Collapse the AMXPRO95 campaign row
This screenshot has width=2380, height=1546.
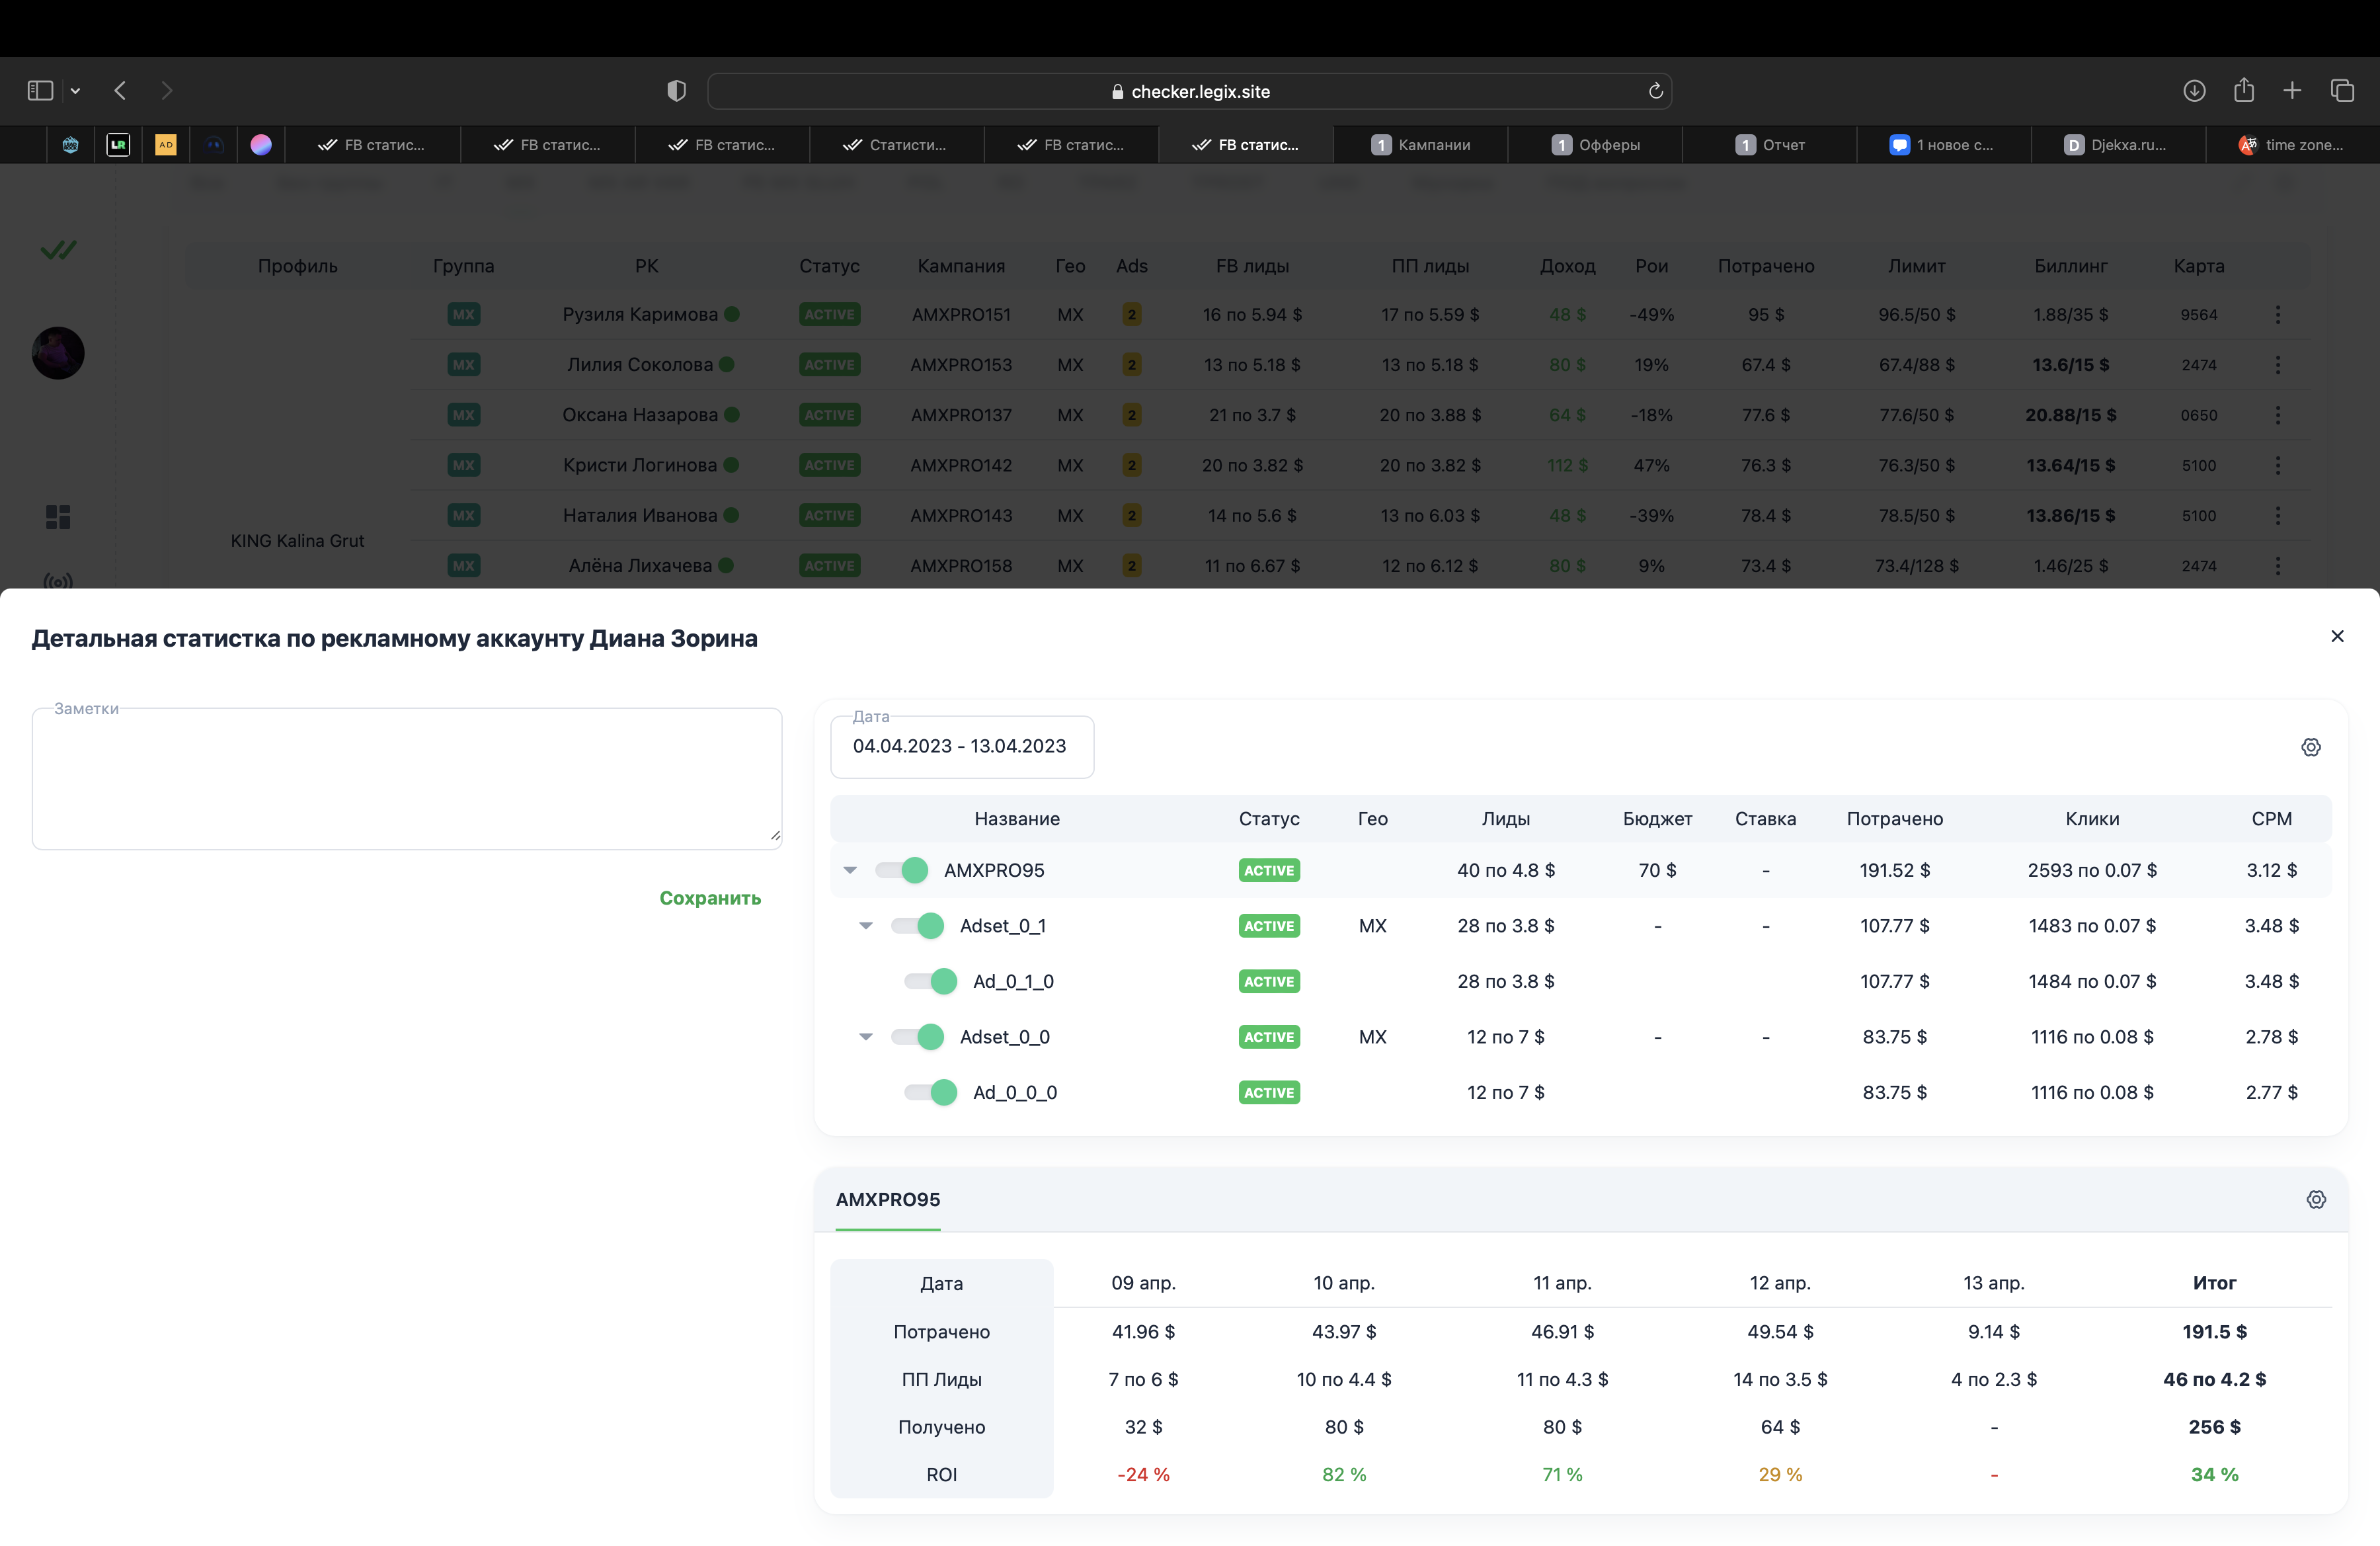pyautogui.click(x=850, y=870)
